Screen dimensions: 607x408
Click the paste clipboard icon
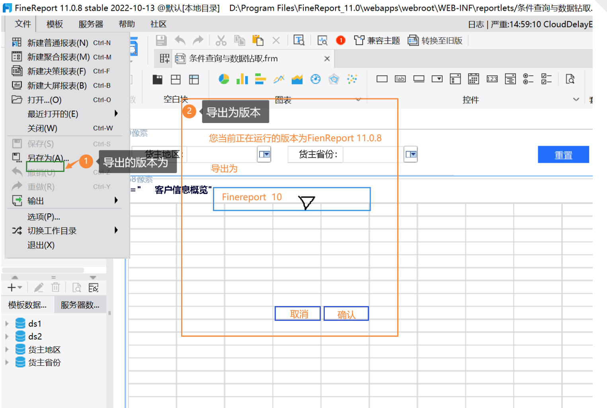coord(258,40)
